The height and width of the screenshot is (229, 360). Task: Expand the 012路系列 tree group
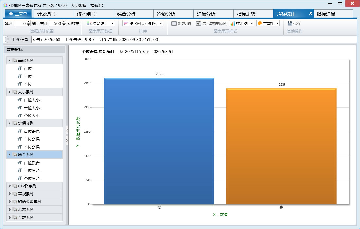click(10, 186)
